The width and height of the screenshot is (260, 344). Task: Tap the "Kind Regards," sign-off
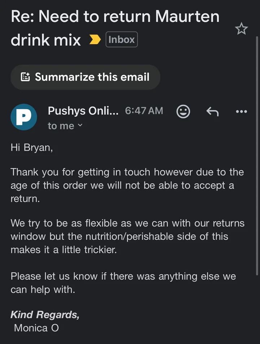pyautogui.click(x=45, y=315)
